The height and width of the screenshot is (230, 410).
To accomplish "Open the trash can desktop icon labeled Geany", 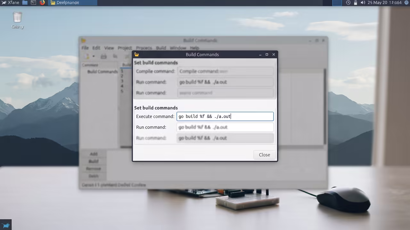I will point(17,20).
